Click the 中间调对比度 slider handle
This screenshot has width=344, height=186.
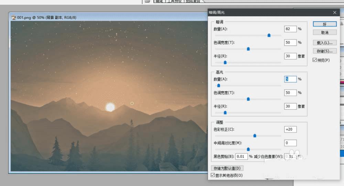(248, 149)
